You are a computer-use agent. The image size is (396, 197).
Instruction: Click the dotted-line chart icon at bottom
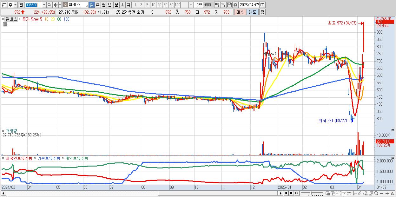(338, 194)
